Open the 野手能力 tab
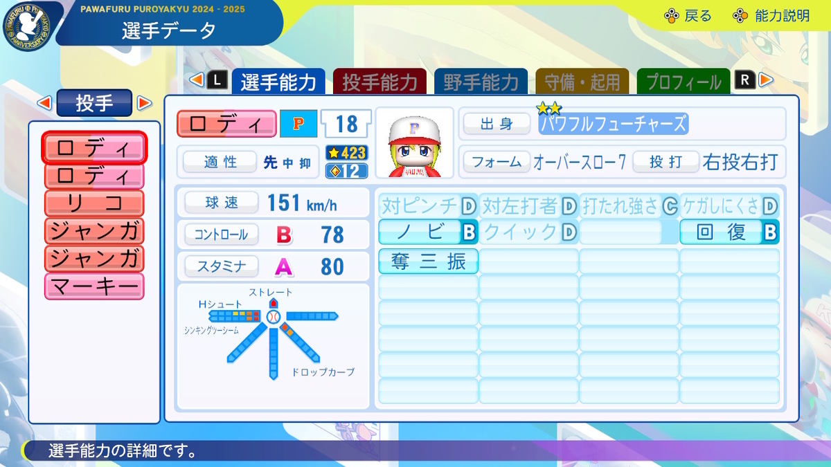831x467 pixels. point(481,82)
